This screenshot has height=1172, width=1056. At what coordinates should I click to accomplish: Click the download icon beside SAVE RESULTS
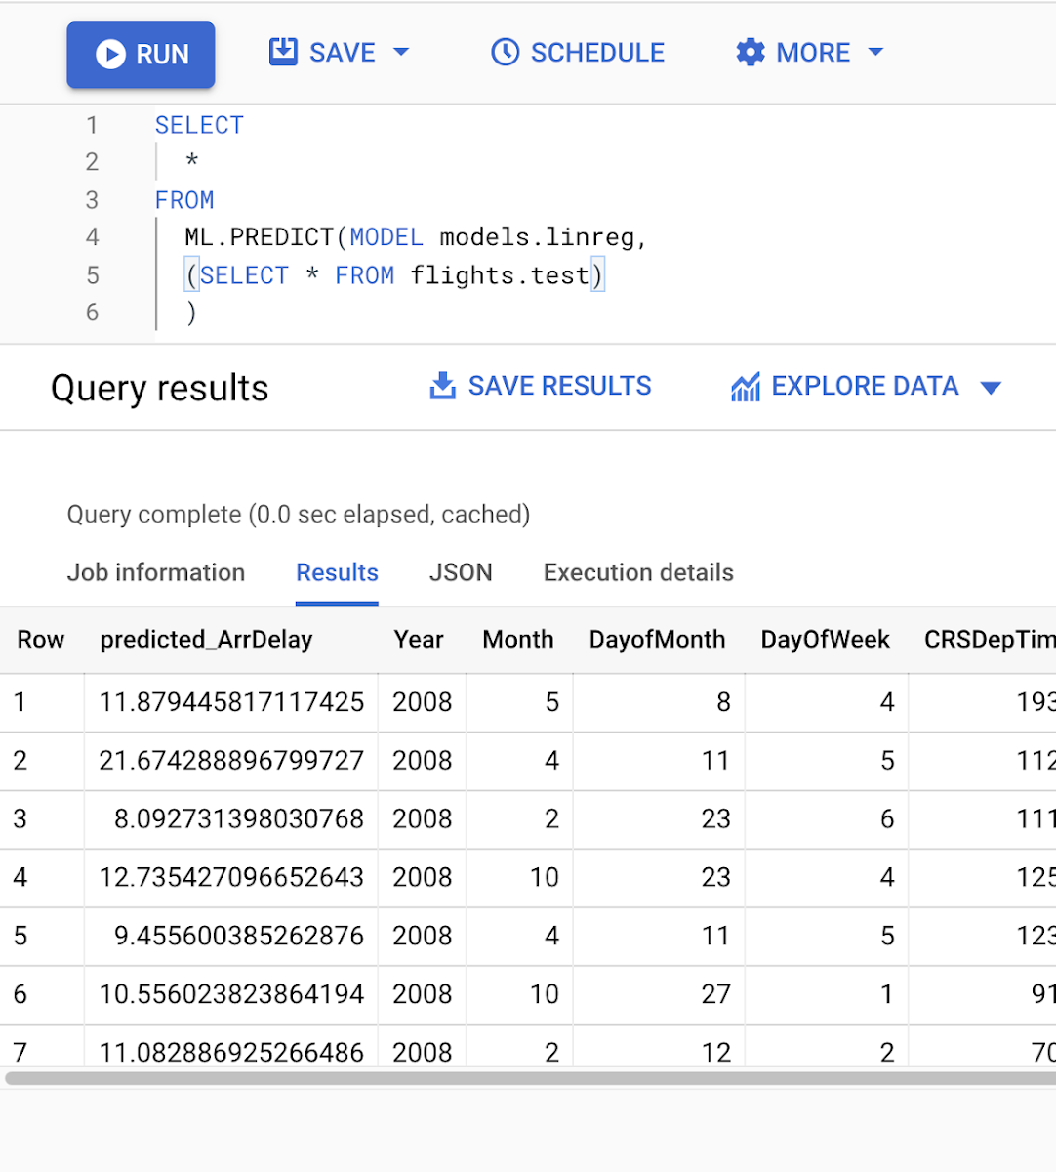click(442, 386)
